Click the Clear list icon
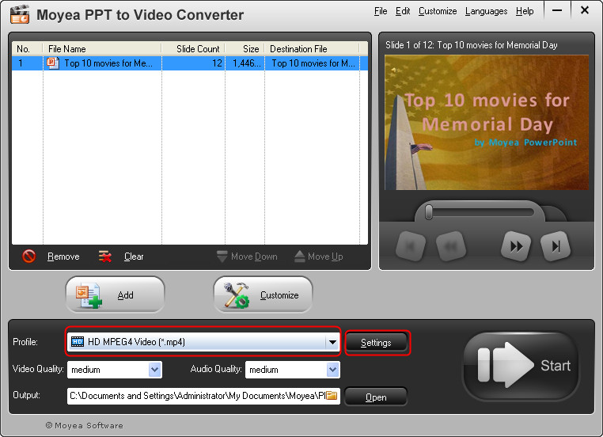 point(105,256)
